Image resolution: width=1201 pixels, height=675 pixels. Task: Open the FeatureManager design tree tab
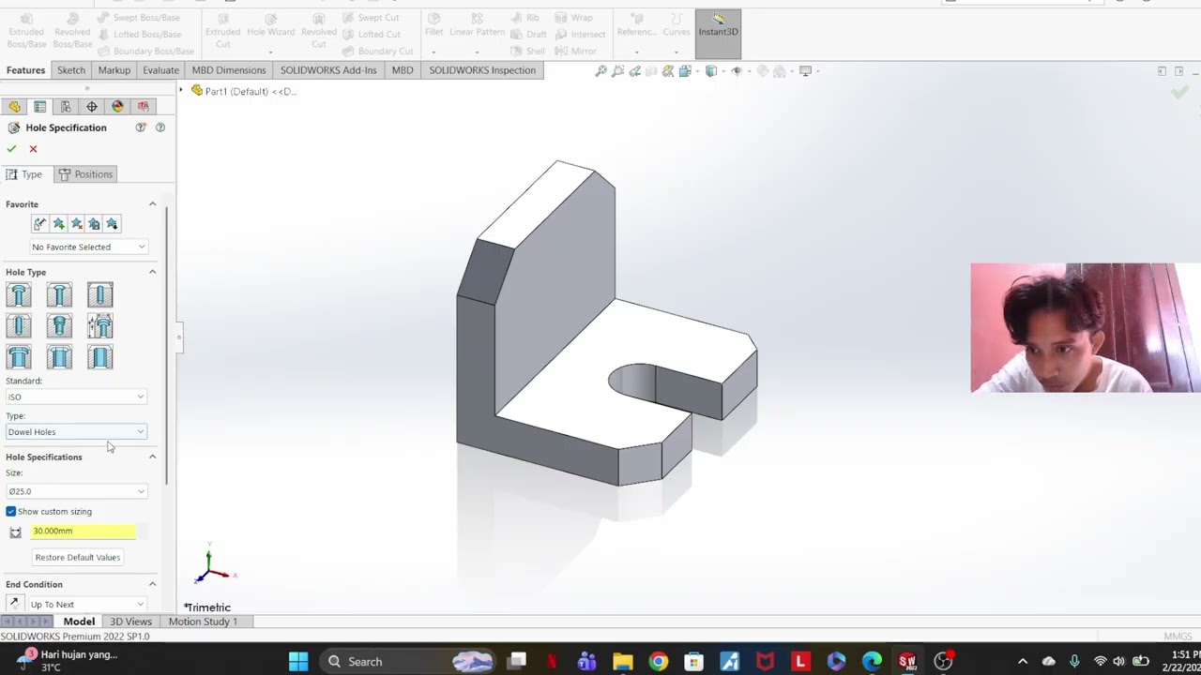14,107
